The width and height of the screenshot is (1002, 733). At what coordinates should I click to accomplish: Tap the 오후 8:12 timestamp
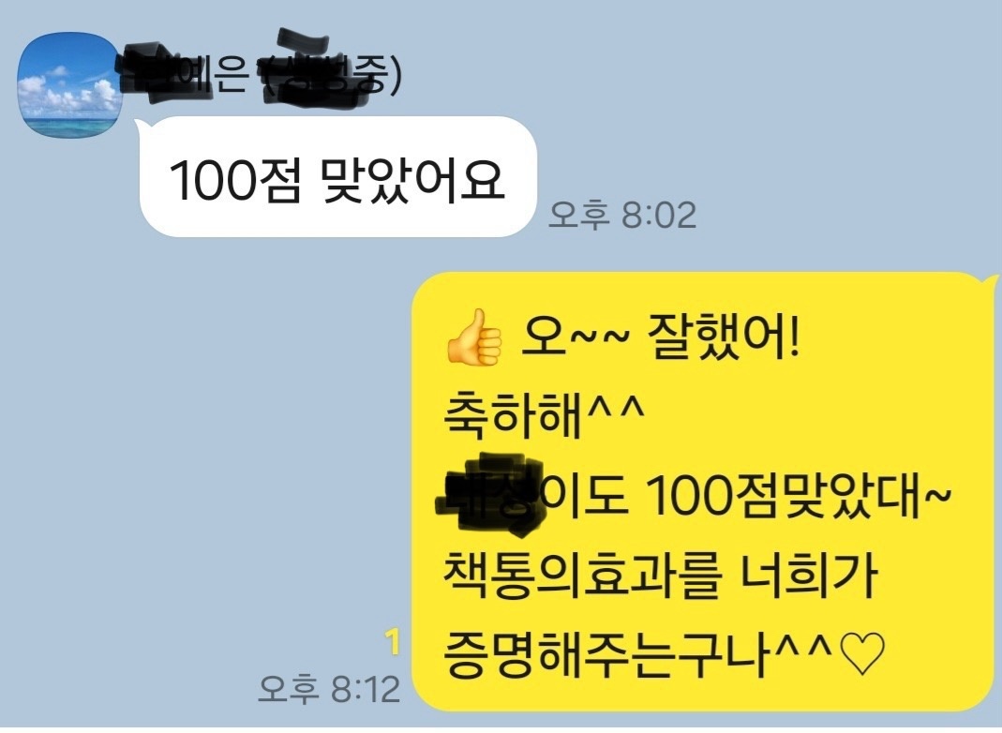coord(329,689)
